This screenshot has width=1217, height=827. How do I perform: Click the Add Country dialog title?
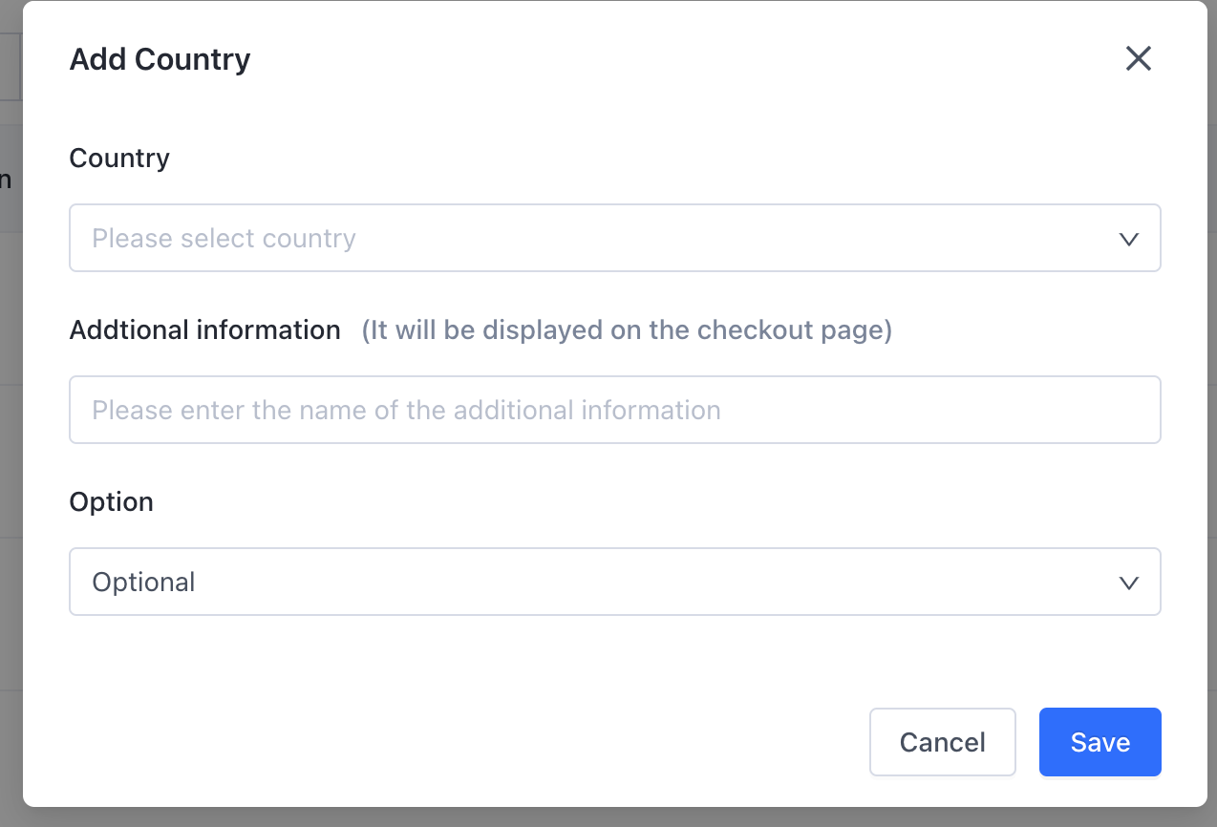pyautogui.click(x=160, y=59)
